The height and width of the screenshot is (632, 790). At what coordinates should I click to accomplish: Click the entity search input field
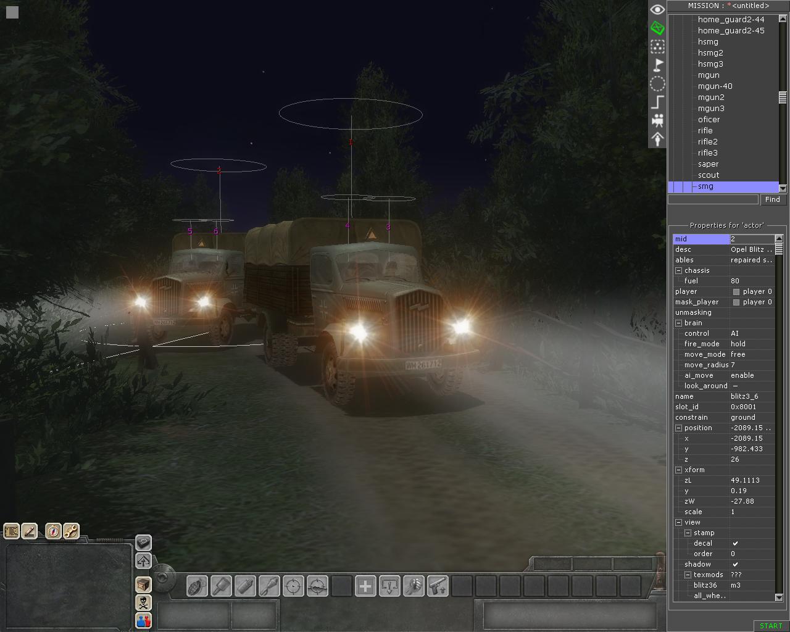coord(713,199)
